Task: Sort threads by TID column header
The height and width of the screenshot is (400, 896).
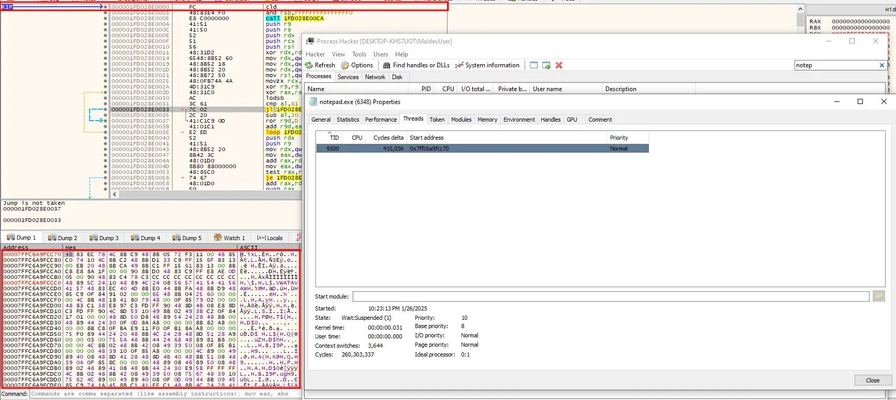Action: pyautogui.click(x=334, y=138)
